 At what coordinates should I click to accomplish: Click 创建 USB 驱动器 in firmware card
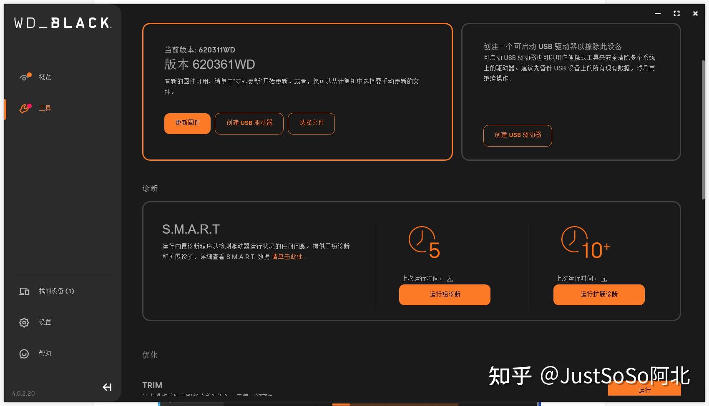(x=249, y=123)
